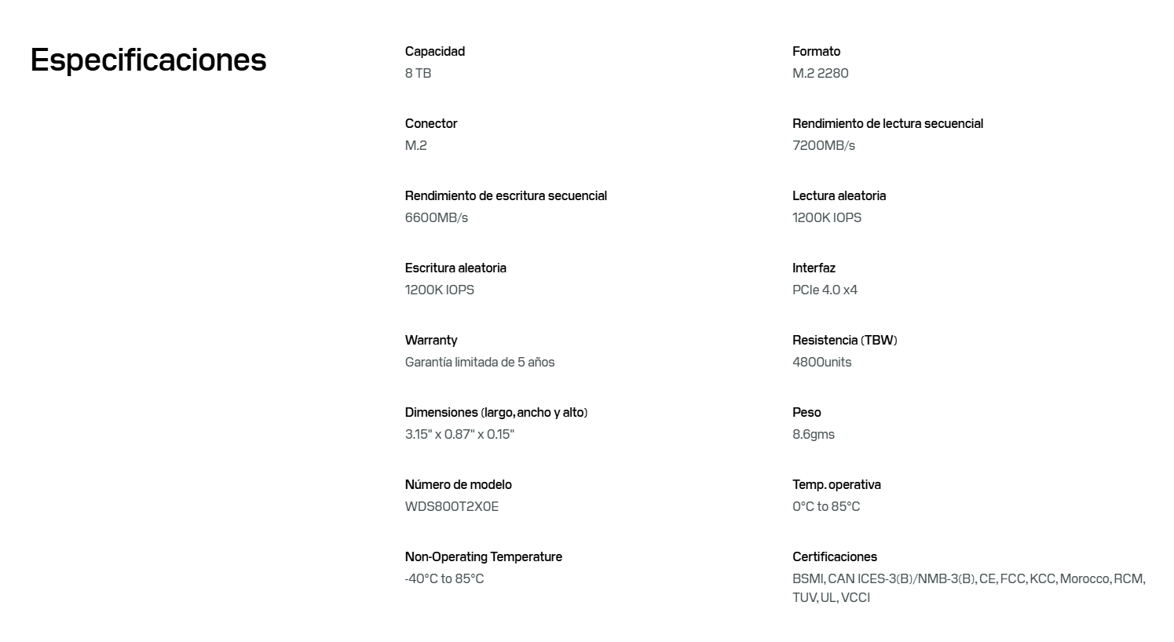Click the Especificaciones heading
Viewport: 1174px width, 642px height.
click(x=148, y=60)
